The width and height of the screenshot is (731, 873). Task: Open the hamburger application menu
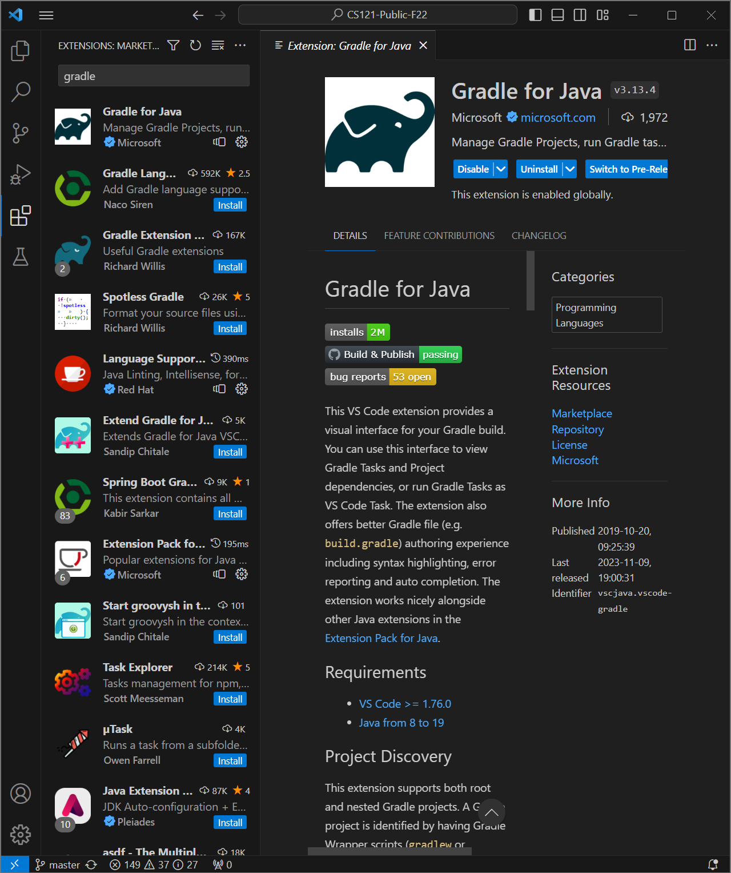pos(46,15)
